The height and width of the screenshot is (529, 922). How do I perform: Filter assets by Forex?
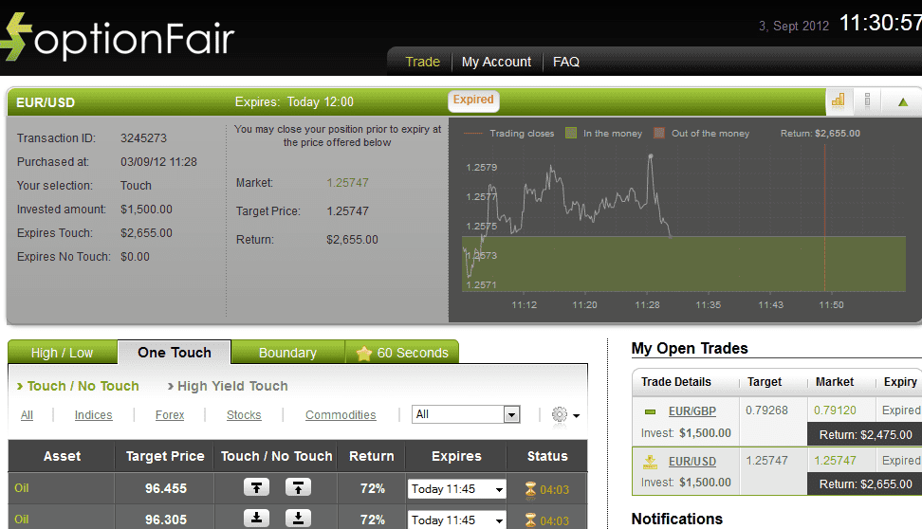click(x=170, y=415)
